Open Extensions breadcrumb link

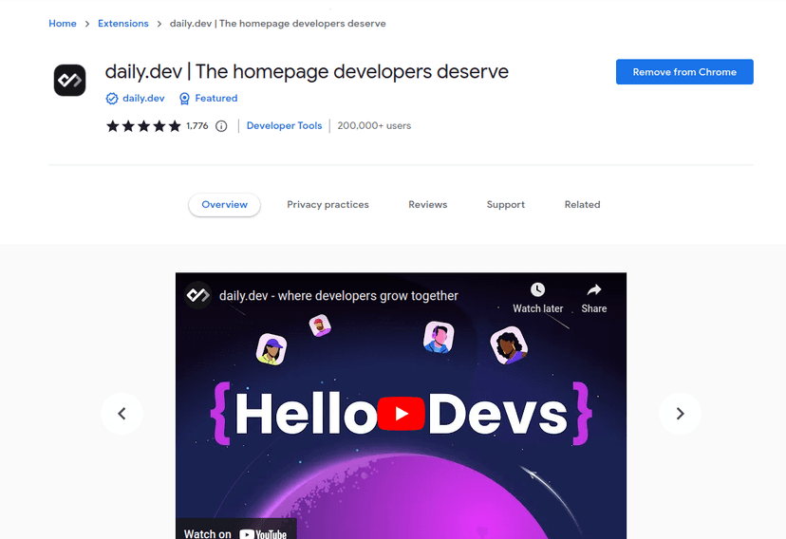[123, 24]
